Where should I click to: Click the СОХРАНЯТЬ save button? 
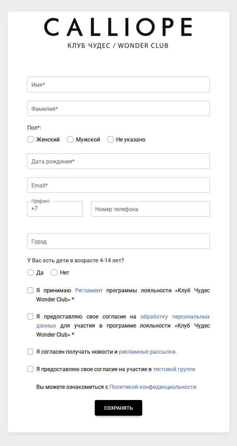(118, 408)
